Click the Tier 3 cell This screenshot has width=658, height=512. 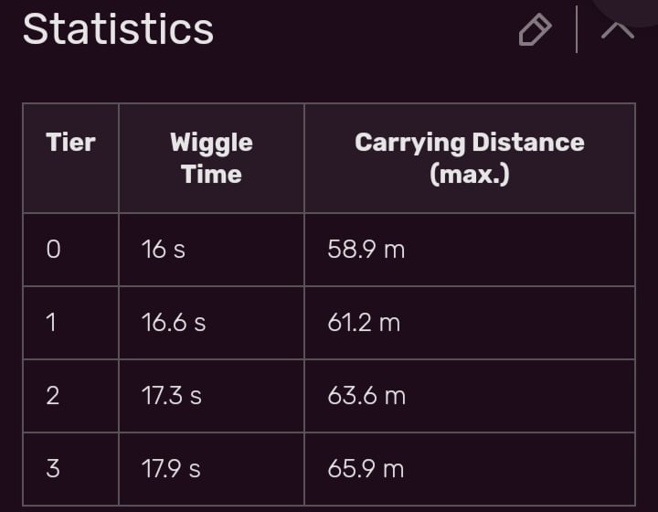[x=71, y=469]
